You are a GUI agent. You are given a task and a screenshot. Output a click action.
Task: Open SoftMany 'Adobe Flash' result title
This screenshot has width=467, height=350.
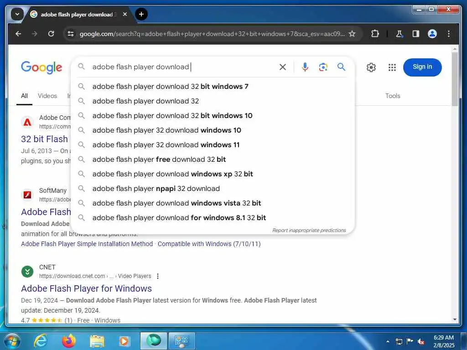tap(46, 212)
